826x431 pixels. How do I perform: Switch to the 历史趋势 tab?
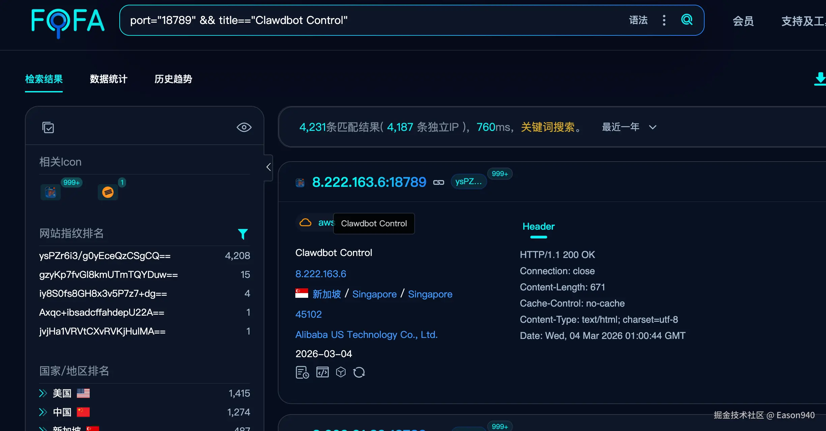click(173, 79)
